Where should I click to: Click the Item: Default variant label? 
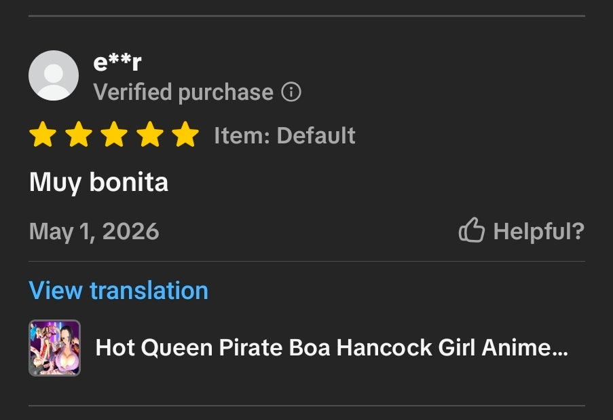pyautogui.click(x=284, y=135)
